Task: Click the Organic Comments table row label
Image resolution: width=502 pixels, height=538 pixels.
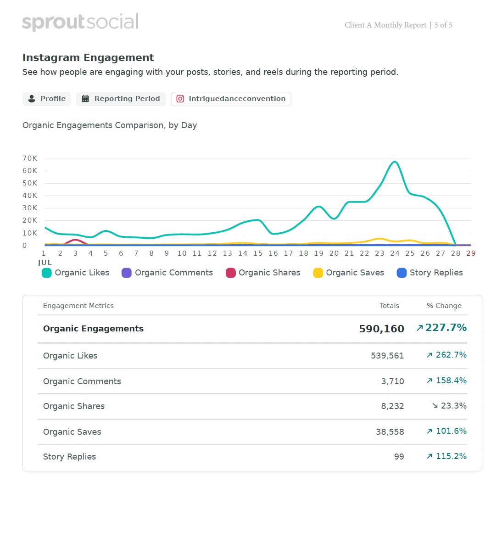Action: (x=82, y=381)
